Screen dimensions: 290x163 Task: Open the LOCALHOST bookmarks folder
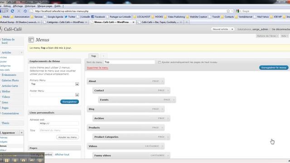[142, 17]
